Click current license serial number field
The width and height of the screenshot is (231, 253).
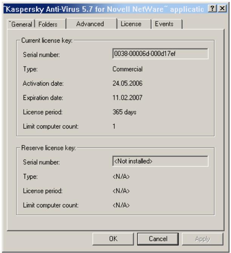[x=160, y=54]
